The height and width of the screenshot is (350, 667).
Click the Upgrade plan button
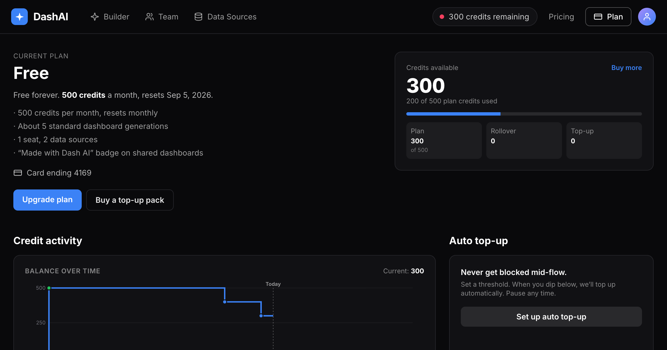(x=48, y=200)
